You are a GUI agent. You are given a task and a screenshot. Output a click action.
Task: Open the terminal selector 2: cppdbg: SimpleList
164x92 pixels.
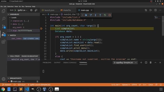125,62
